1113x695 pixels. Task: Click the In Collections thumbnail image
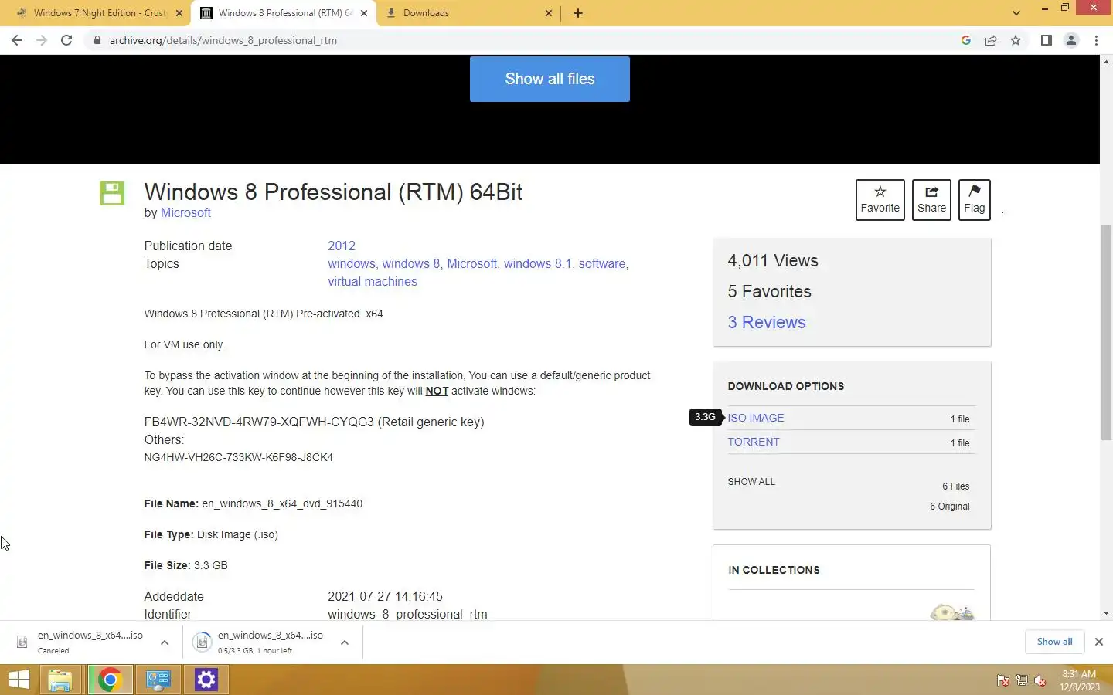click(952, 612)
